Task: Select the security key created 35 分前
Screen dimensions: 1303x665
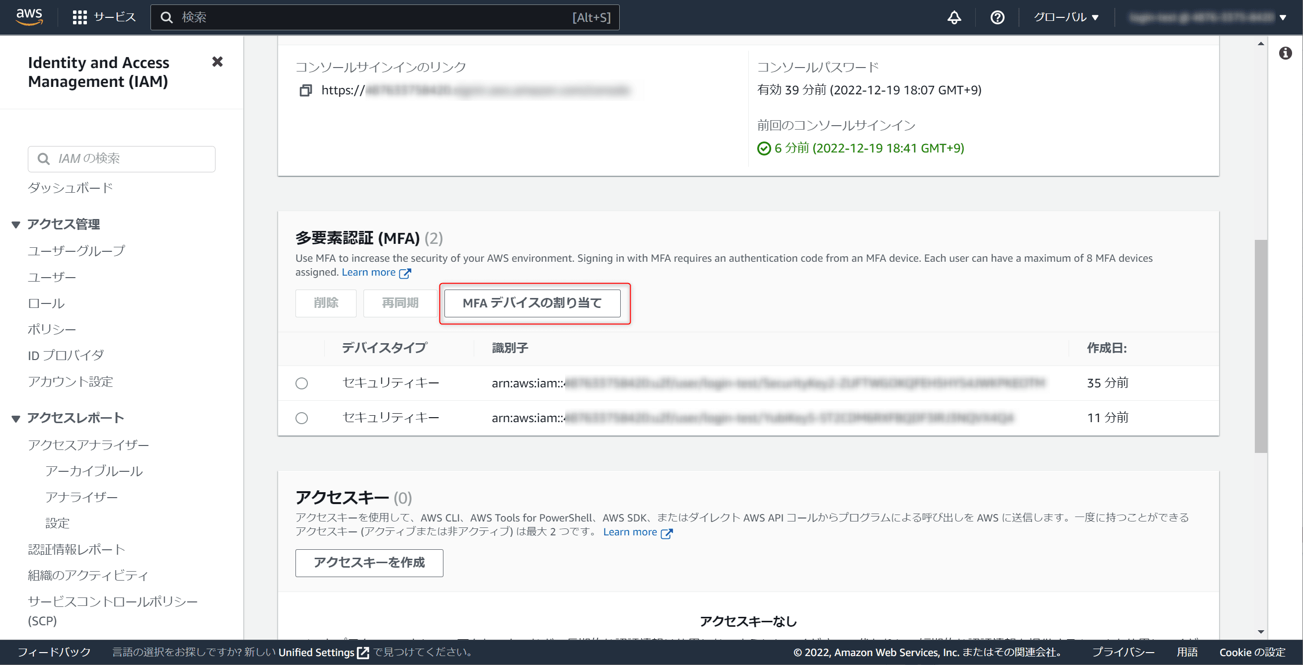Action: 301,383
